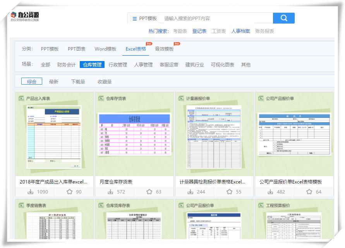Click download icon beside 1090
This screenshot has width=345, height=248.
point(30,192)
